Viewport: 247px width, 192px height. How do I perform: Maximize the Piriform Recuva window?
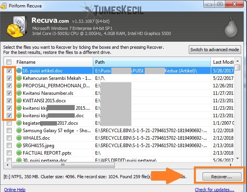220,4
